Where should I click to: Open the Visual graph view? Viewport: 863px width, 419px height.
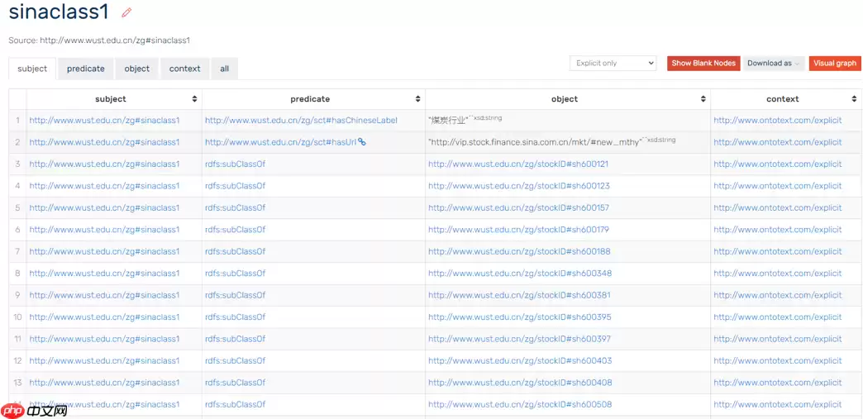[x=835, y=63]
